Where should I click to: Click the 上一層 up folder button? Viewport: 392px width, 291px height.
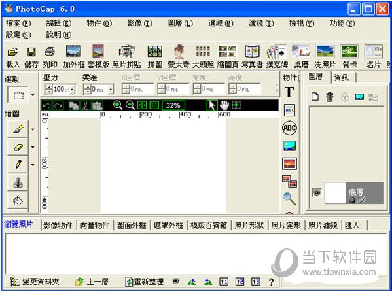click(92, 282)
